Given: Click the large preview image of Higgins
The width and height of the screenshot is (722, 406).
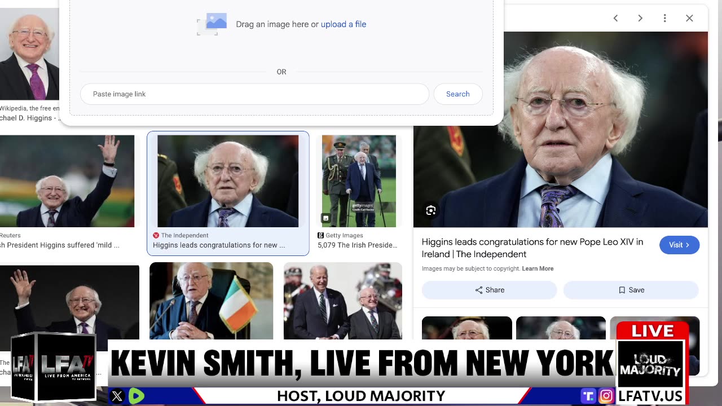Looking at the screenshot, I should (561, 130).
